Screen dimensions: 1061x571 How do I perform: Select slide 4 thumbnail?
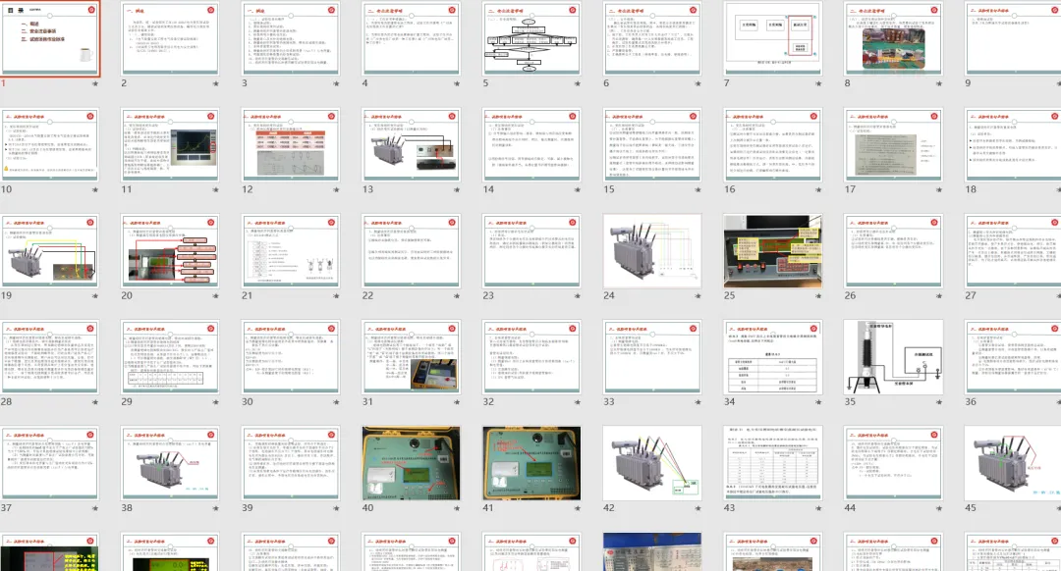(x=412, y=38)
